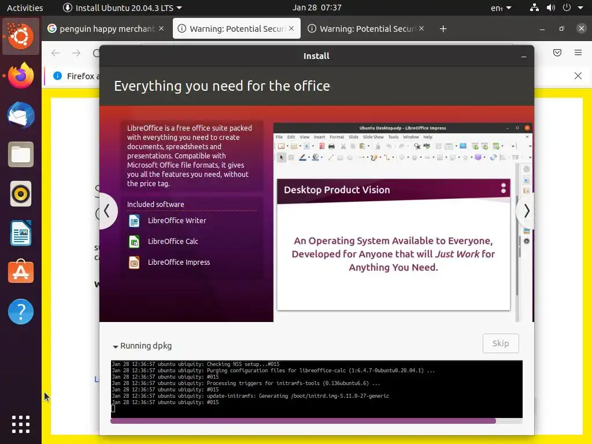Open the Ubuntu installer icon in dock

[x=21, y=36]
